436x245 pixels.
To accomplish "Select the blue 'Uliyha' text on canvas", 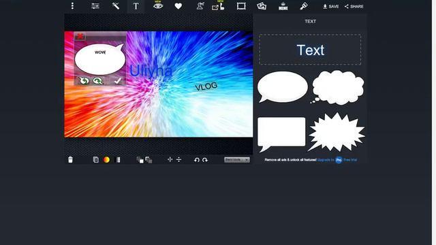I will pyautogui.click(x=151, y=71).
